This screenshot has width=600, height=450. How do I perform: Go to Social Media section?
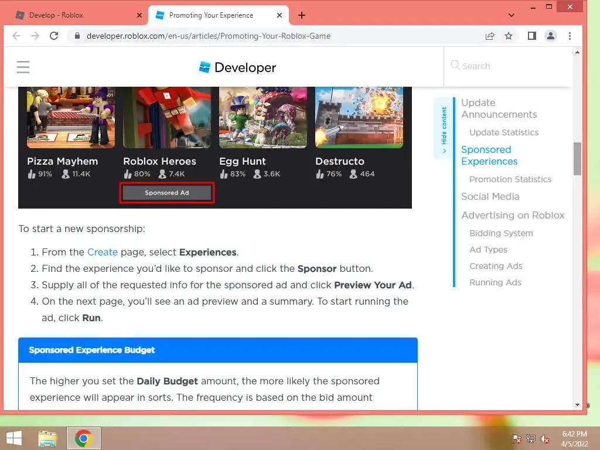pos(490,197)
